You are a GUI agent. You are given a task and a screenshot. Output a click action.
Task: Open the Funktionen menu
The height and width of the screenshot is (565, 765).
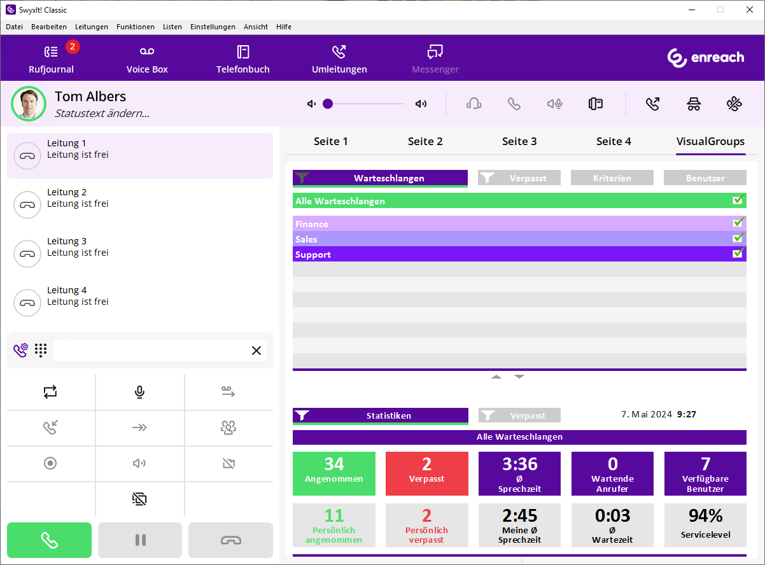tap(136, 27)
